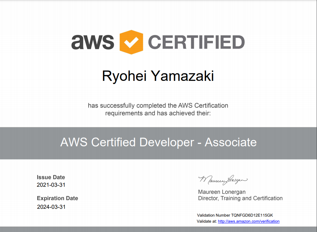Select the 2021-03-31 issue date value

[51, 185]
